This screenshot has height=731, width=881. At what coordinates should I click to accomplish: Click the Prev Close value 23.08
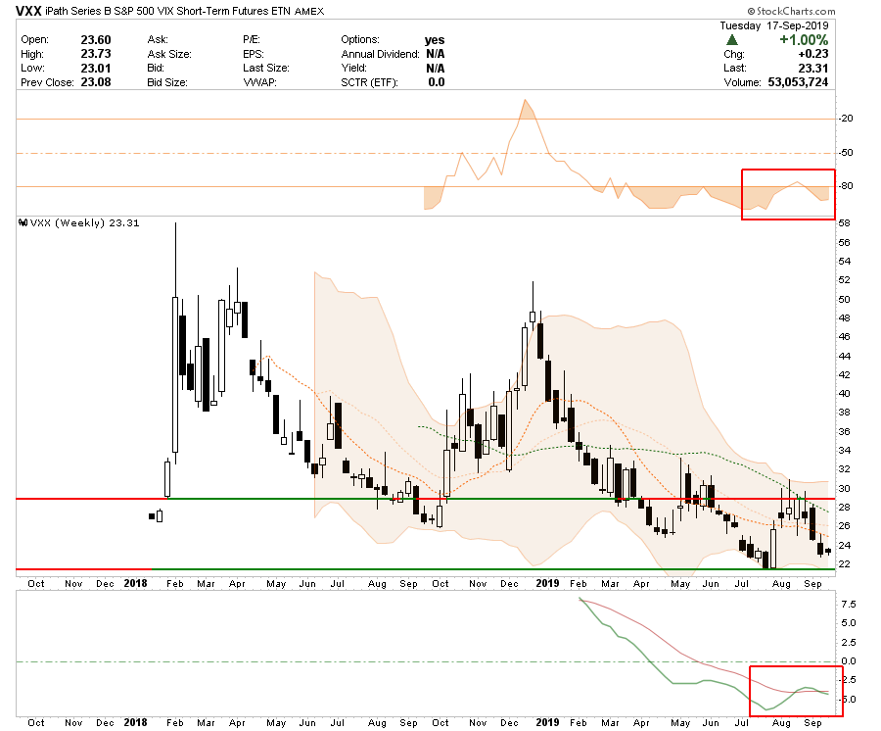[x=96, y=82]
